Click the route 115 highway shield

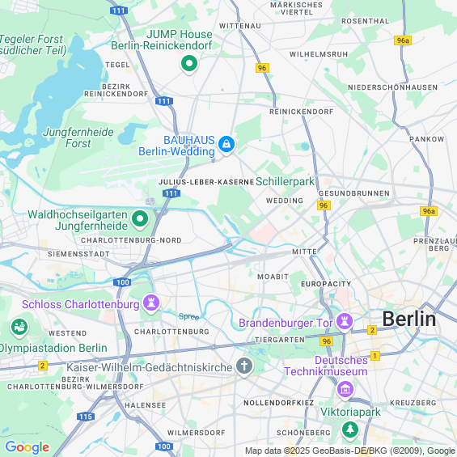click(86, 417)
